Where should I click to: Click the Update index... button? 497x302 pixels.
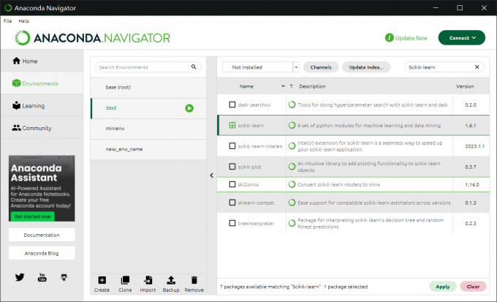(x=366, y=67)
